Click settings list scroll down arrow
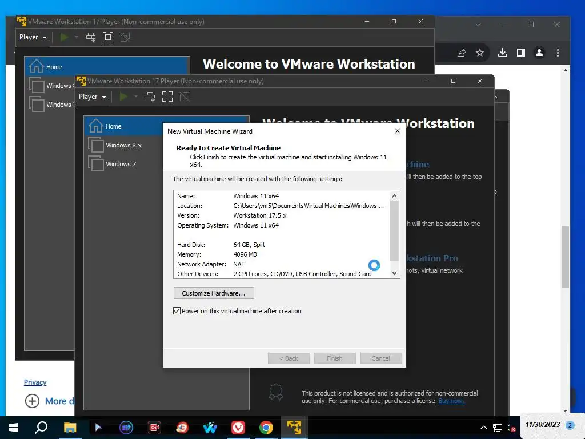 pyautogui.click(x=394, y=273)
